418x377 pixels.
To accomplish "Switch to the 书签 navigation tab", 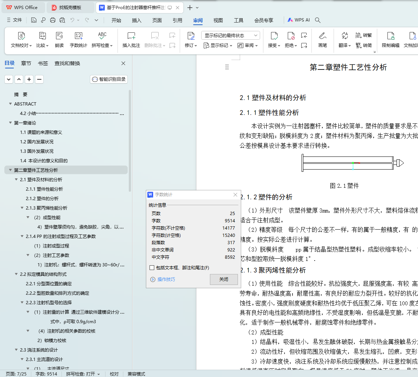I will [x=43, y=63].
